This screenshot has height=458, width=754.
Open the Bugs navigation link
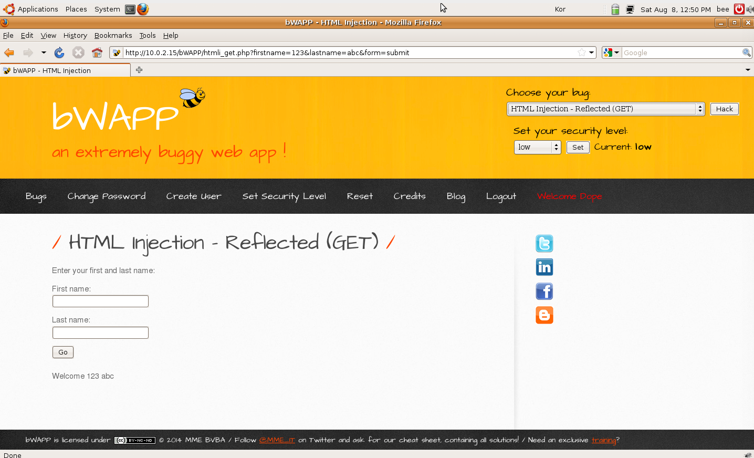click(x=36, y=196)
